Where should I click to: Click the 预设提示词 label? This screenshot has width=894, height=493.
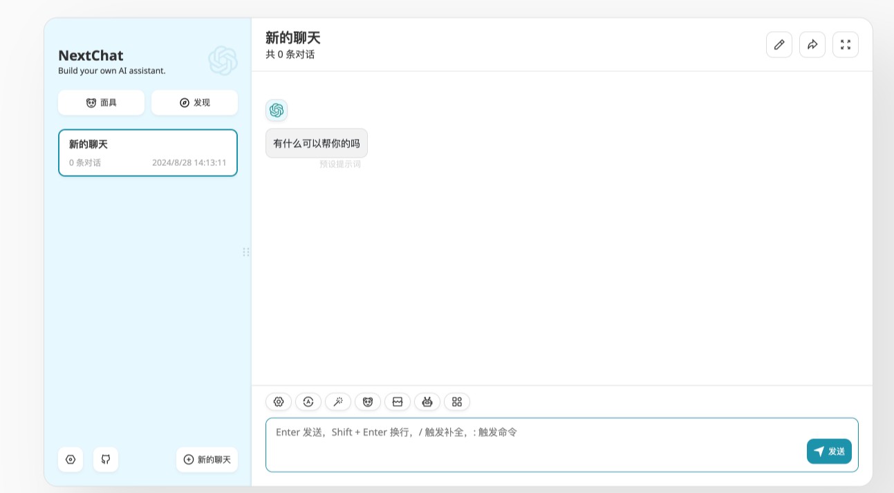(x=340, y=165)
